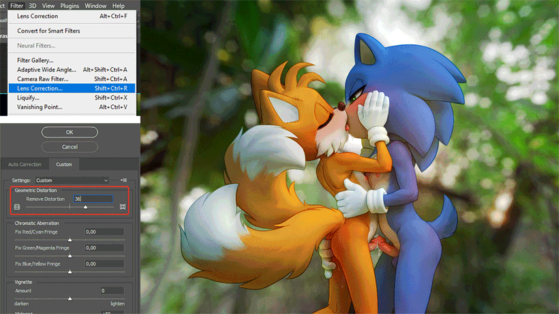Open the Help menu
The height and width of the screenshot is (314, 559).
coord(119,5)
